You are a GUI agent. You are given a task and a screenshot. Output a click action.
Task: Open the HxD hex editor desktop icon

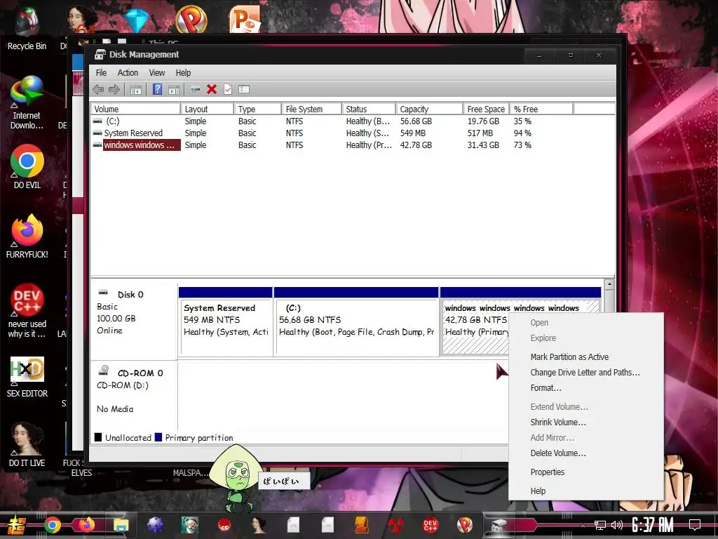pos(27,377)
